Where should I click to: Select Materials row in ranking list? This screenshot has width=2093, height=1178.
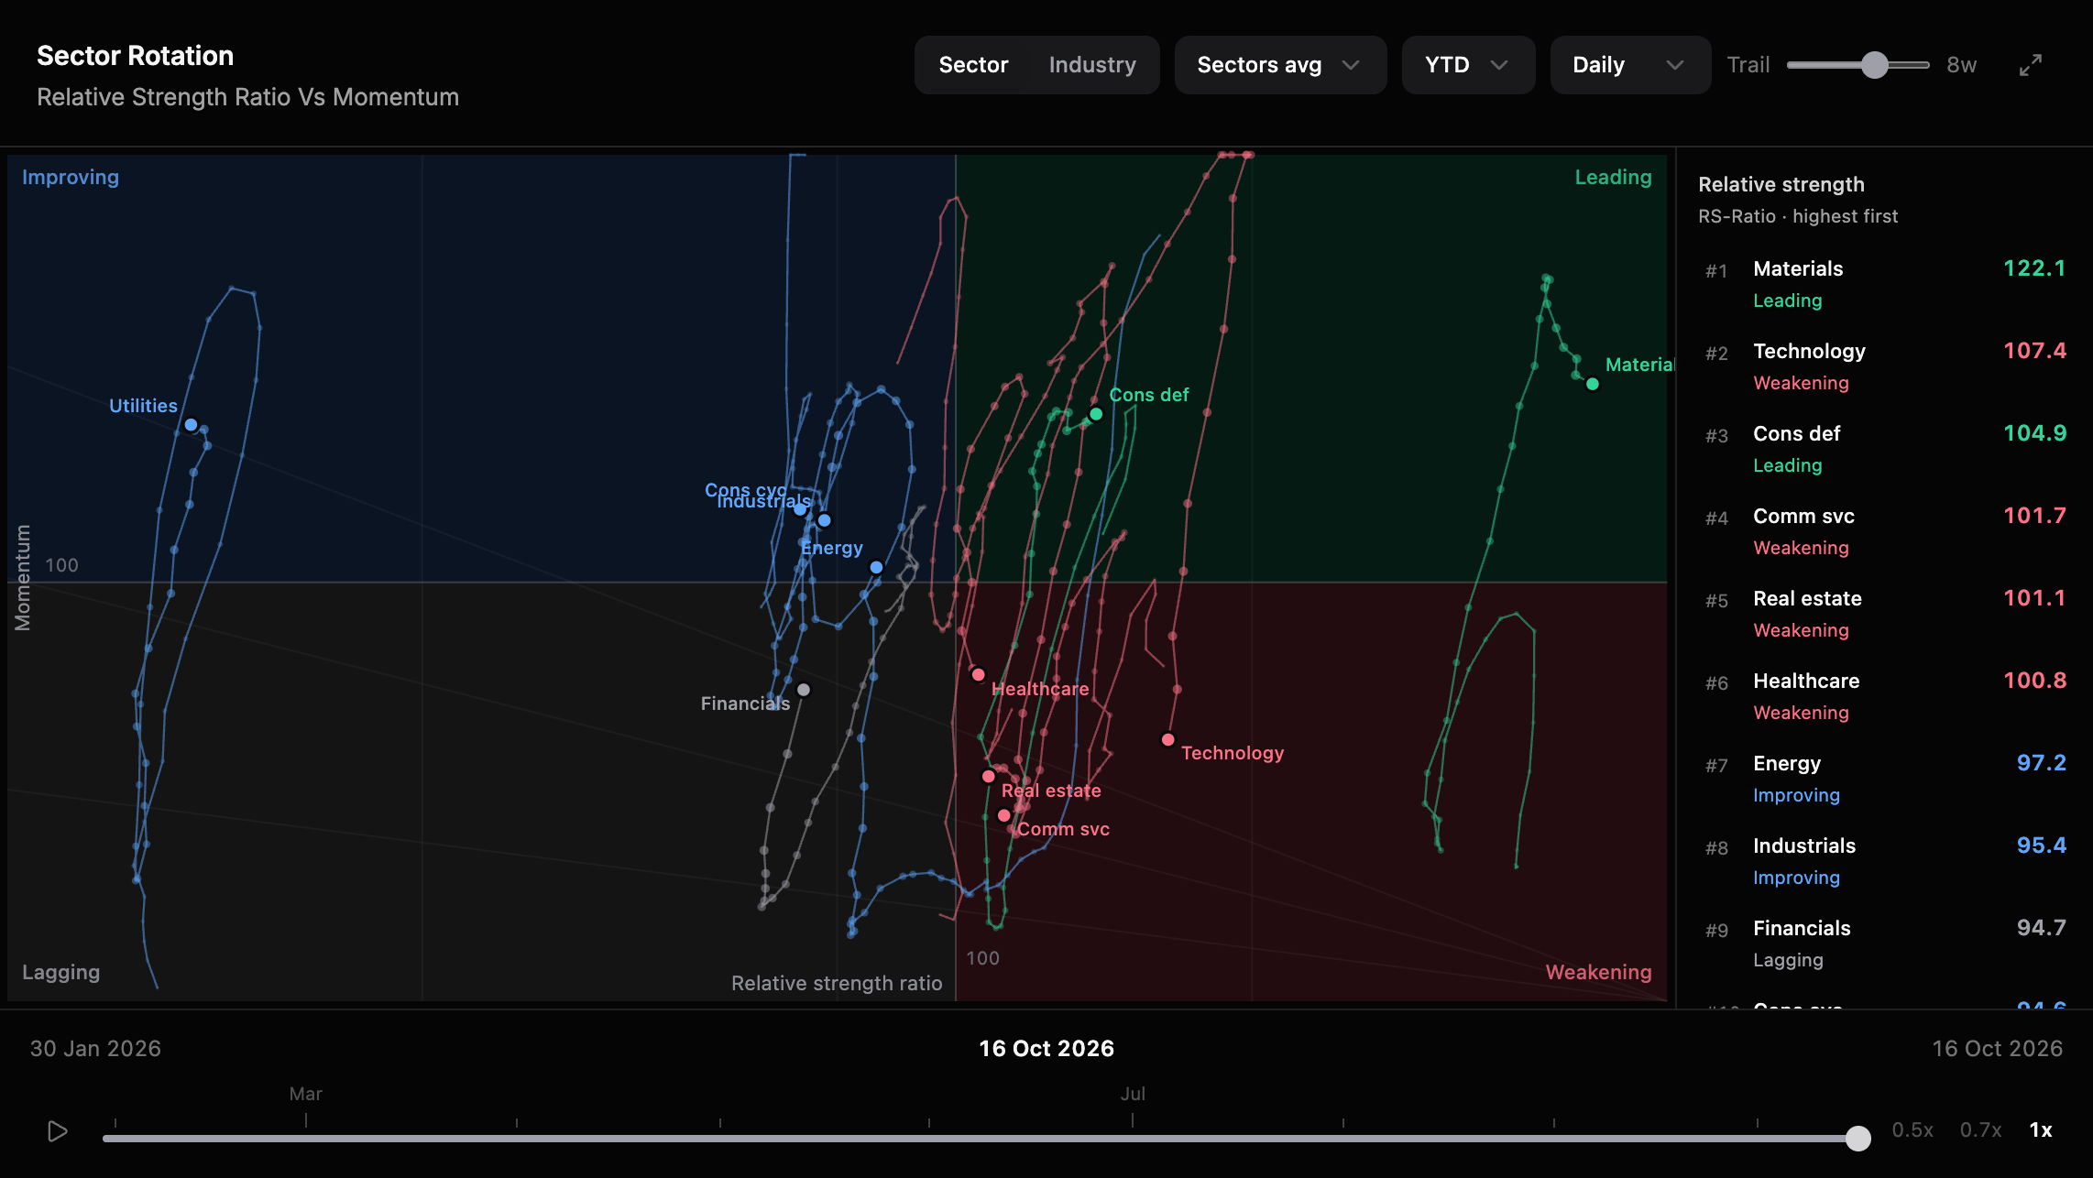1885,285
